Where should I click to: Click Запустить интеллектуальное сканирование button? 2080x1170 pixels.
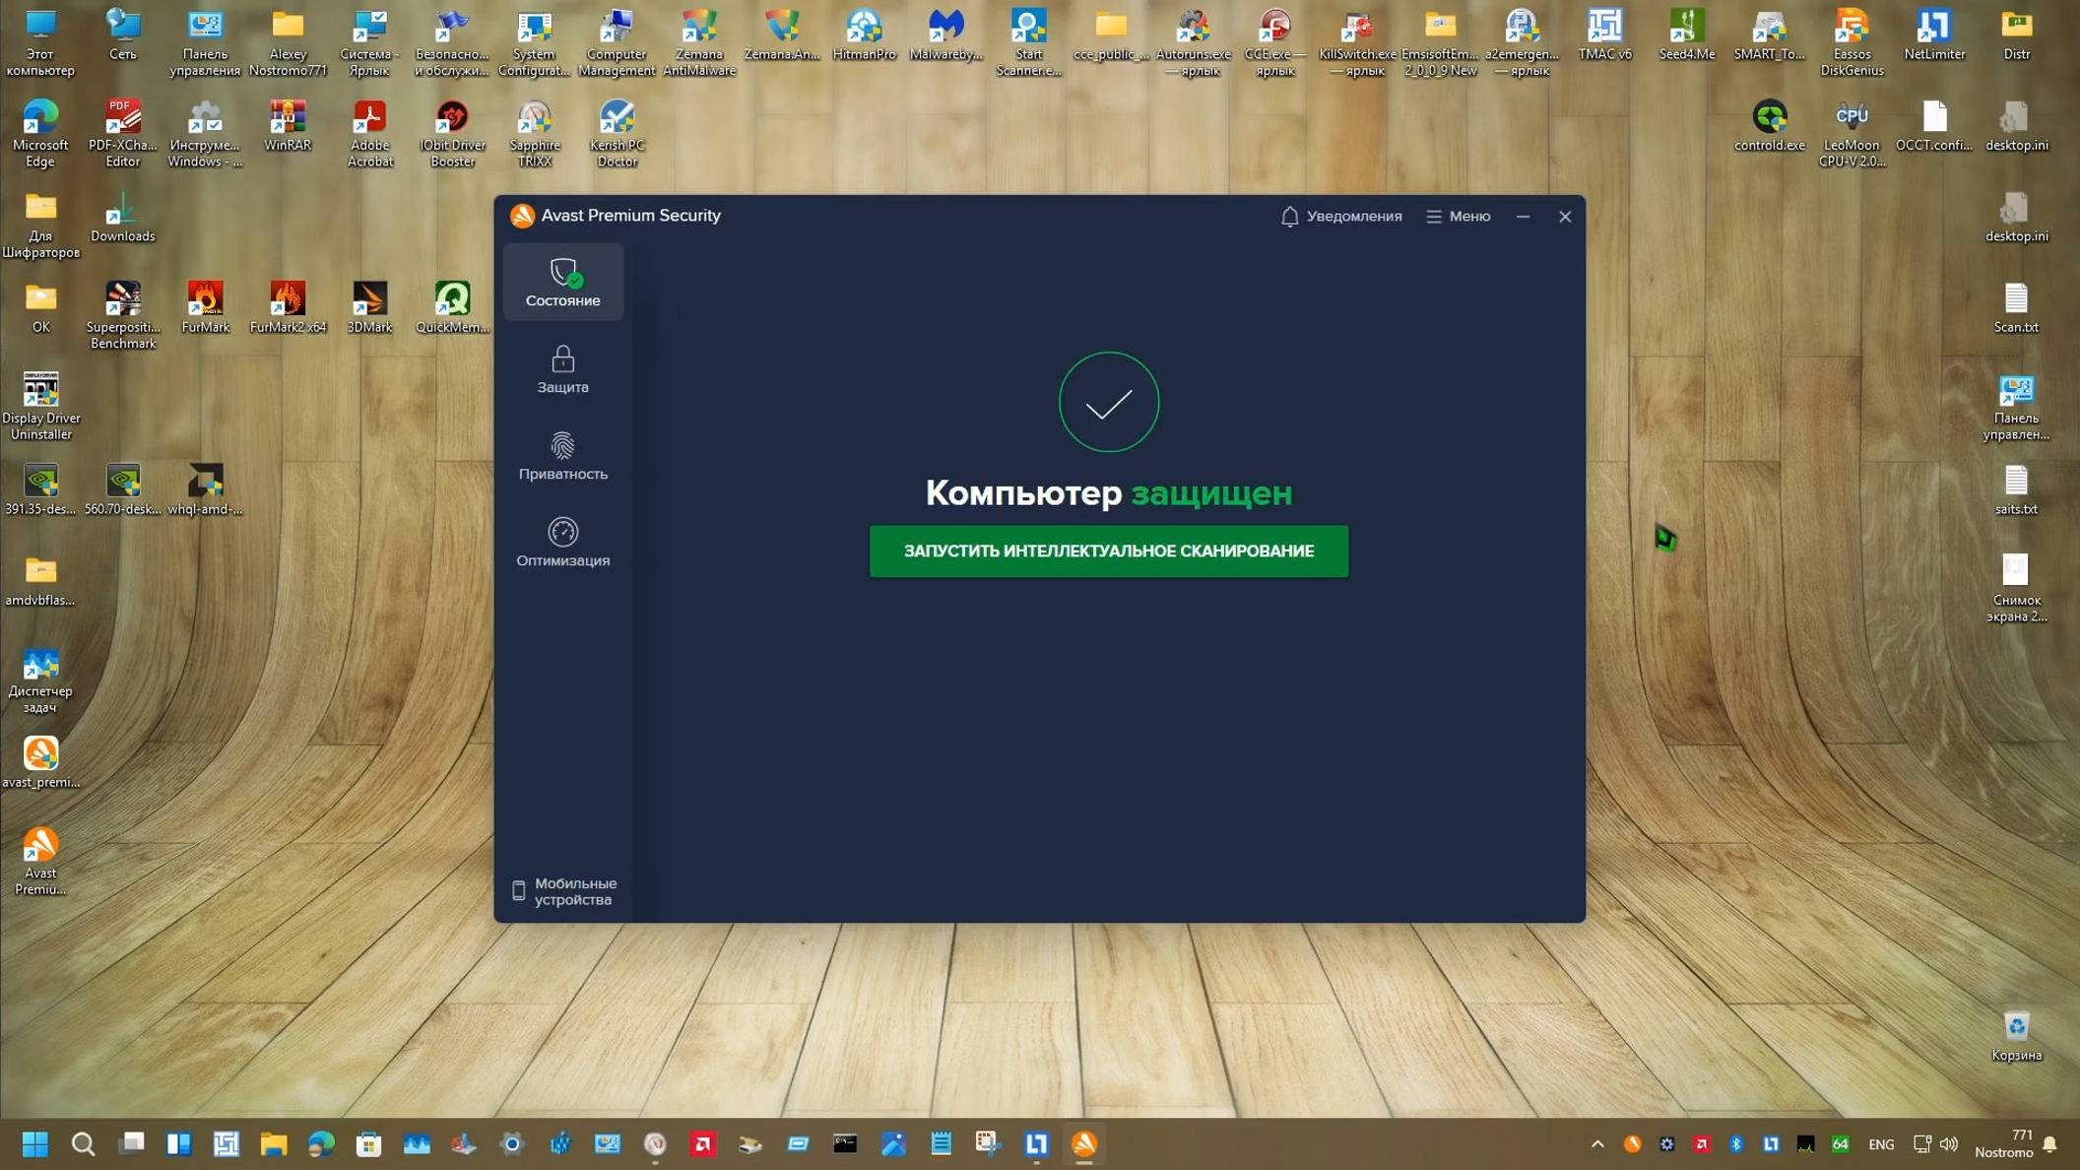point(1108,552)
